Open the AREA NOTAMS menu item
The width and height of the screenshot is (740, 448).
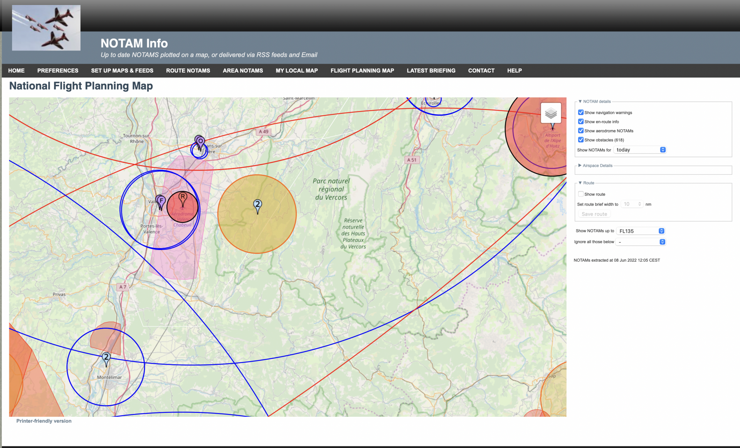click(x=243, y=71)
